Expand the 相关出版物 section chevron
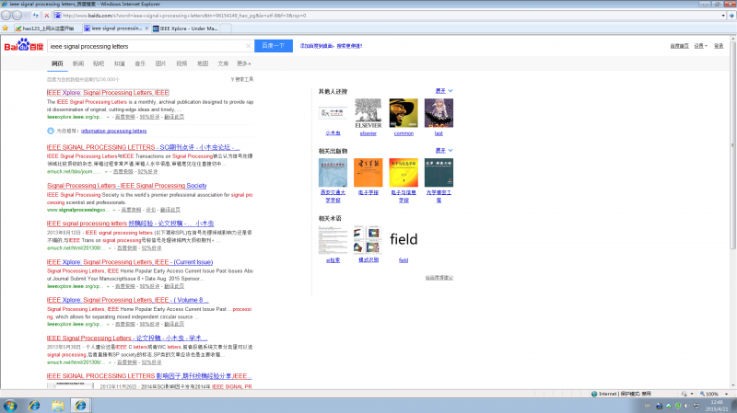737x413 pixels. 450,150
